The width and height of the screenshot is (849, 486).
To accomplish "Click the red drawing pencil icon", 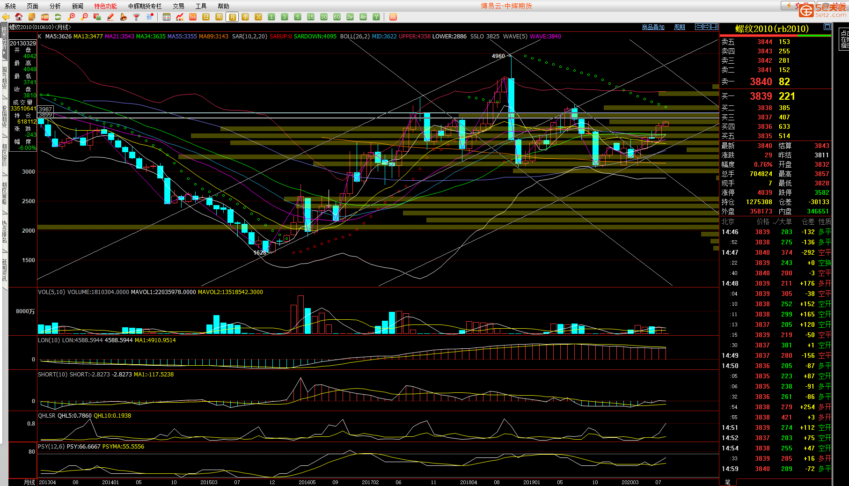I will click(x=110, y=17).
